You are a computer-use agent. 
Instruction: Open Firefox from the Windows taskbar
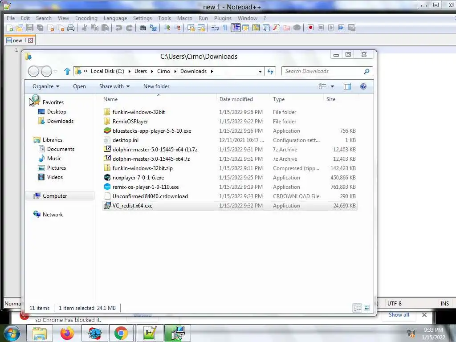tap(67, 333)
